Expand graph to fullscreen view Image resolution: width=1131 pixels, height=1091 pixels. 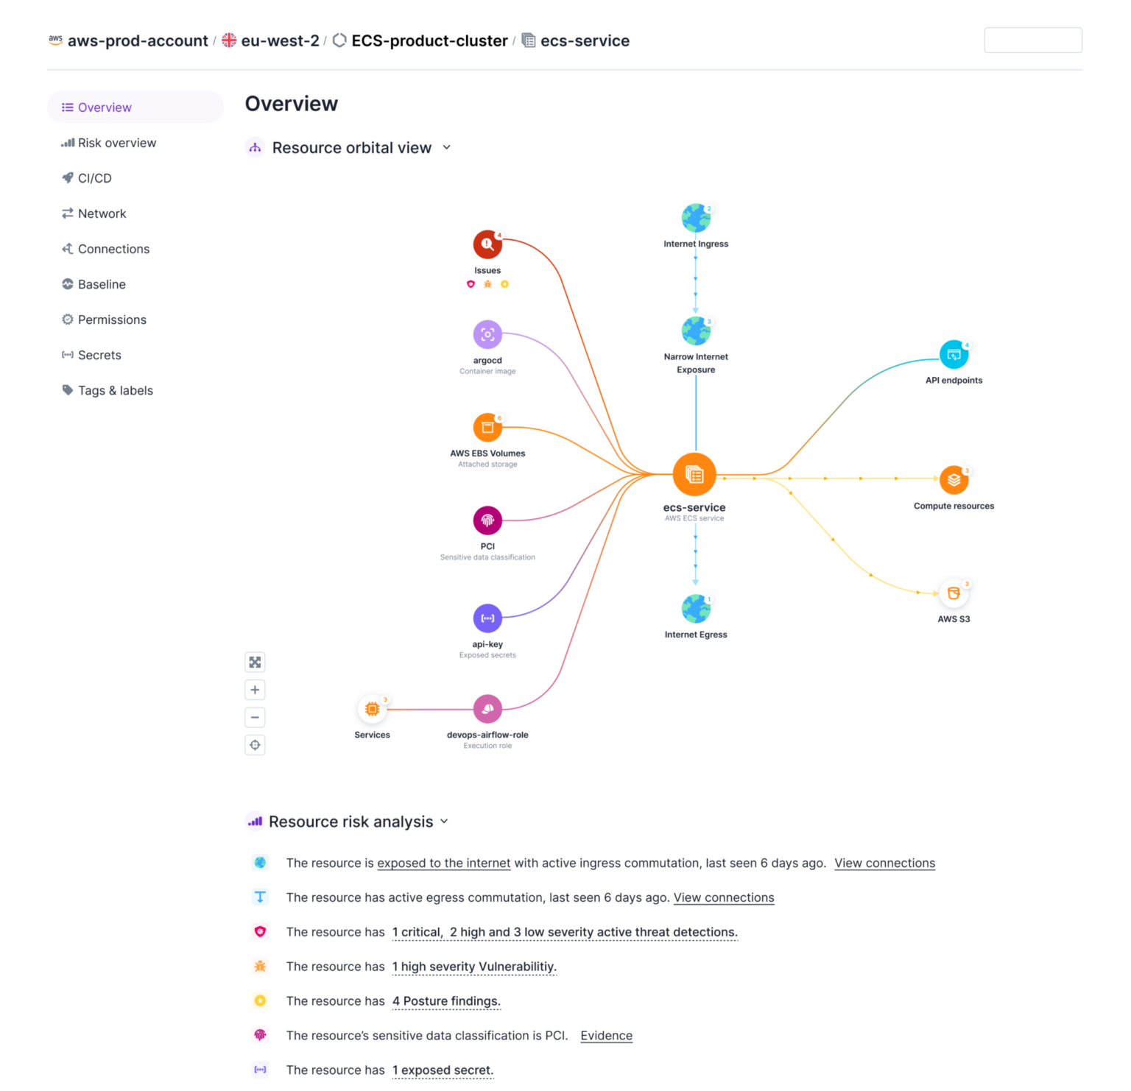255,661
